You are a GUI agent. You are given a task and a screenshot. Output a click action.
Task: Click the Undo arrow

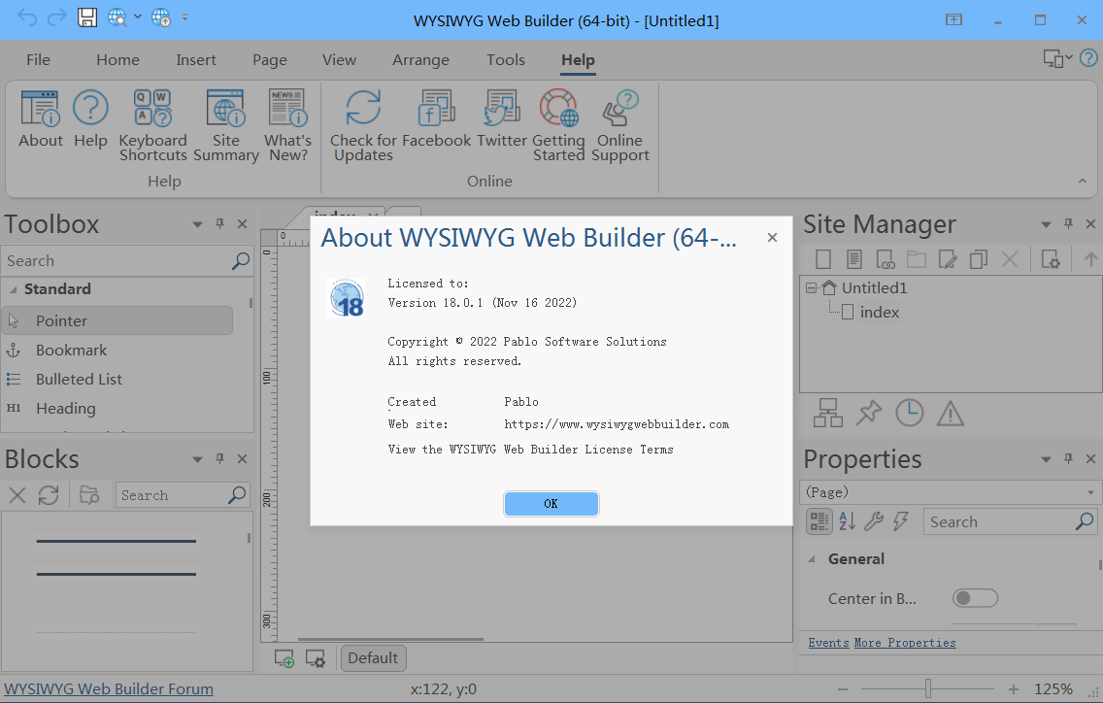27,17
